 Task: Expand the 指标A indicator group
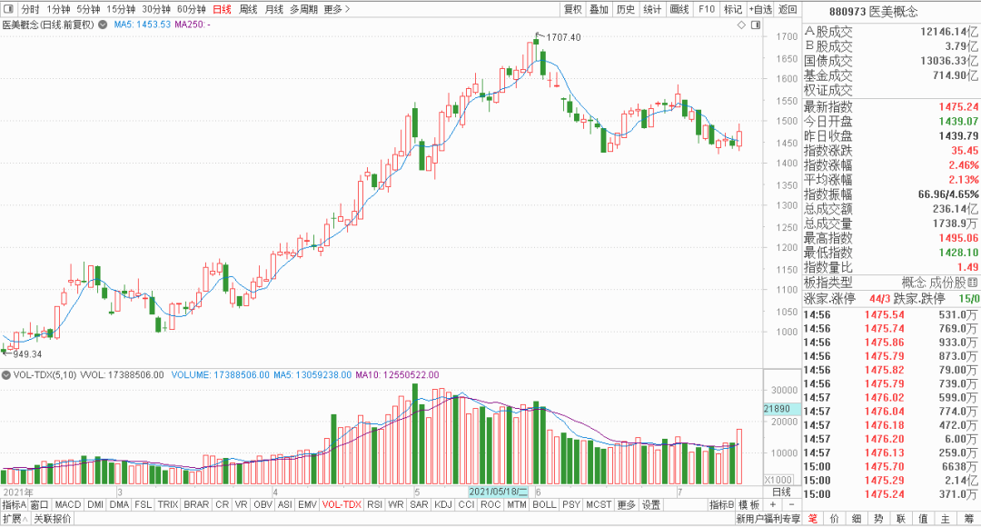[14, 504]
